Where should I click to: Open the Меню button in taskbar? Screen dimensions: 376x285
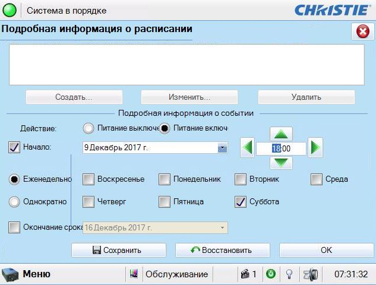pos(27,274)
